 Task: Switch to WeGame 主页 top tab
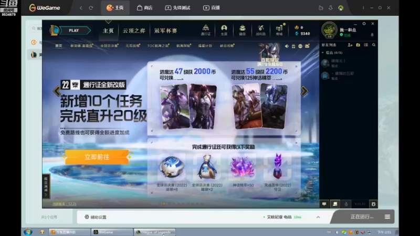pyautogui.click(x=115, y=8)
